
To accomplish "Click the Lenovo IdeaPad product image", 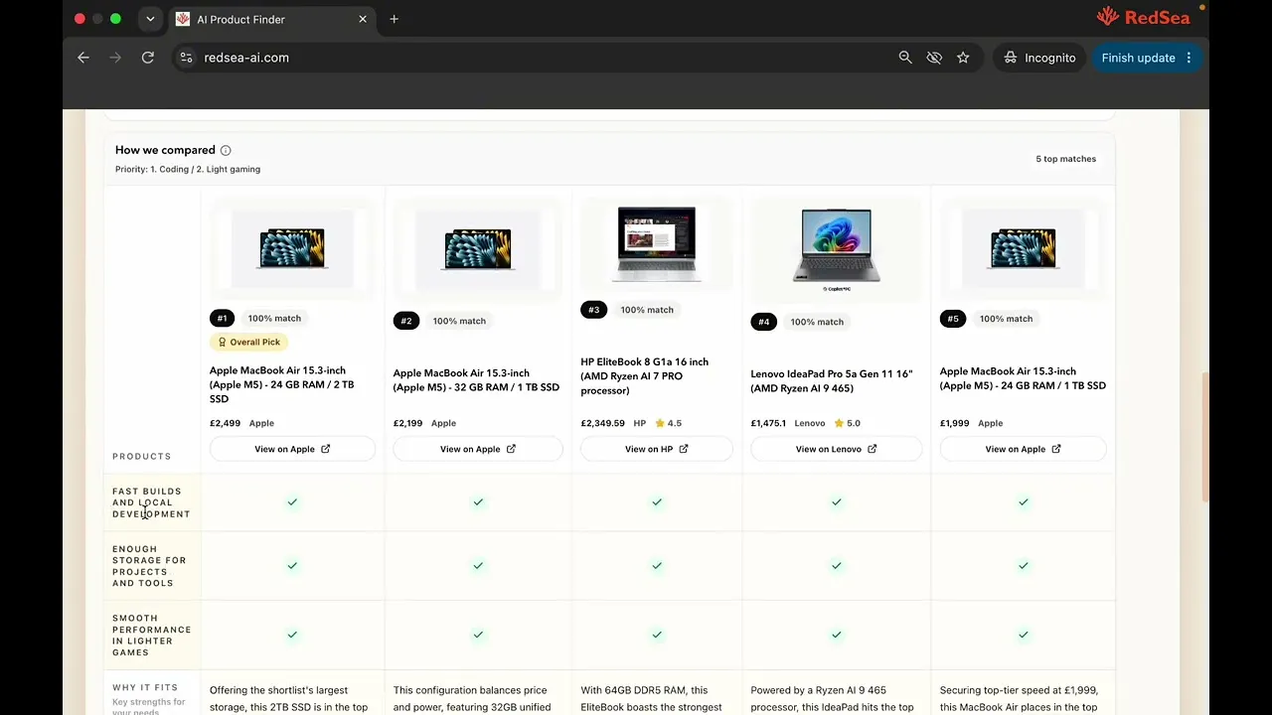I will click(x=837, y=250).
